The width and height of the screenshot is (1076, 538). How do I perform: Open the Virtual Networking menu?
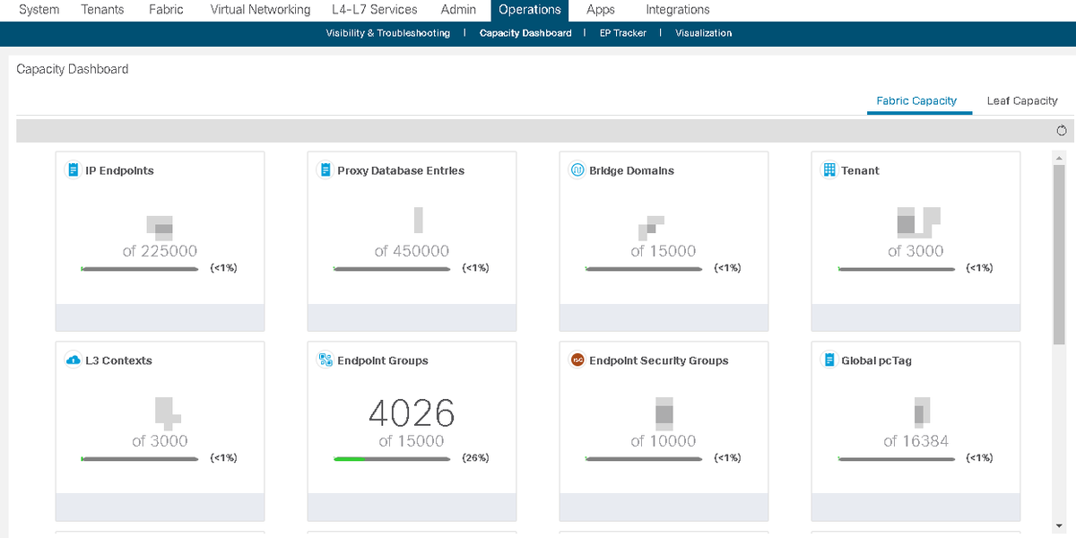(x=260, y=10)
